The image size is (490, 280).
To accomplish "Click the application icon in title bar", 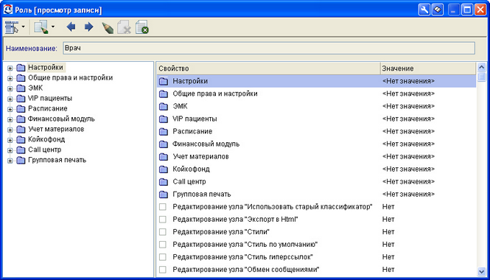I will [x=8, y=10].
